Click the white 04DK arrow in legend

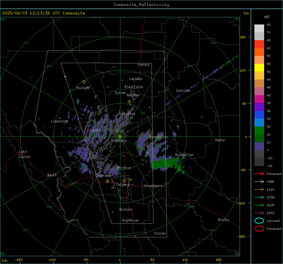click(x=259, y=182)
